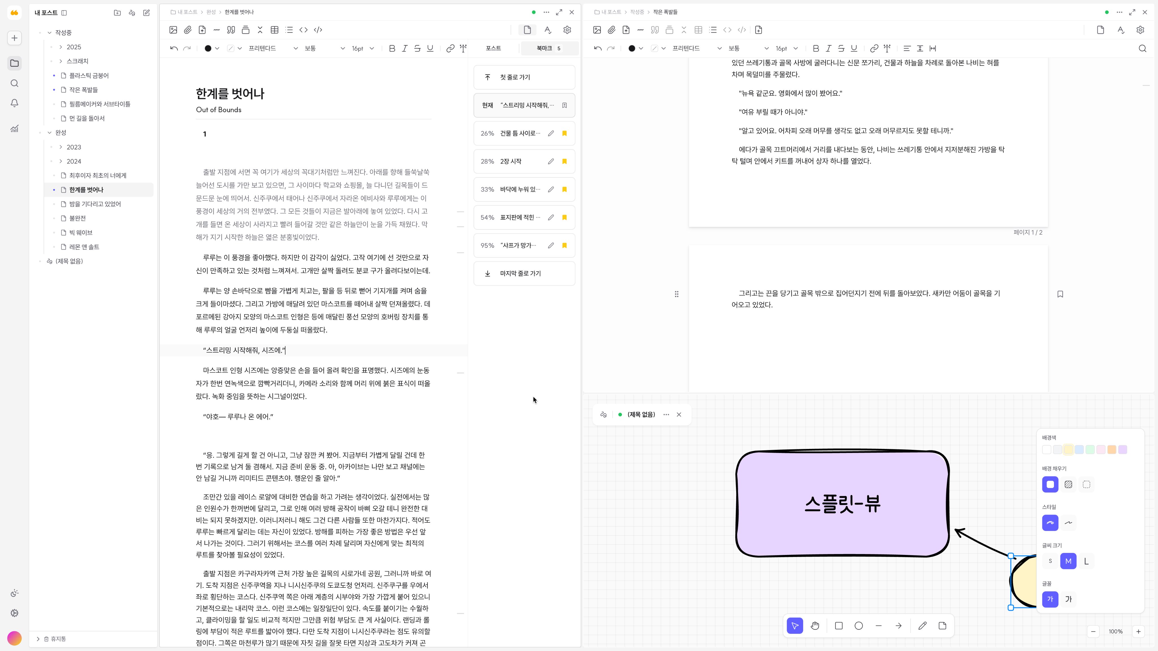Image resolution: width=1158 pixels, height=651 pixels.
Task: Click the attach file paperclip icon
Action: tap(188, 30)
